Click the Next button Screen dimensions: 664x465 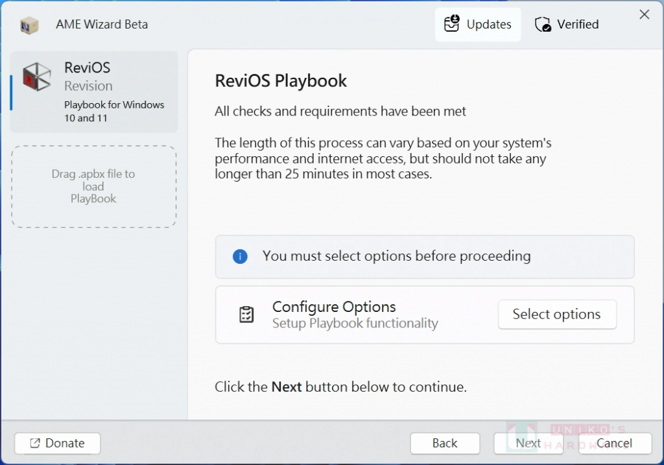(x=528, y=443)
